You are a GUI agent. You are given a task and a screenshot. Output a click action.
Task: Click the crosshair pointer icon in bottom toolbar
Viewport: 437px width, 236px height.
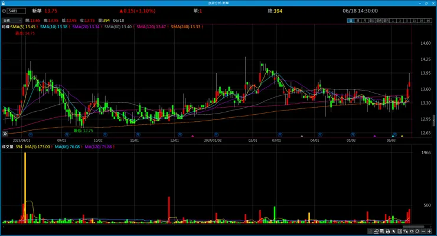click(x=406, y=231)
